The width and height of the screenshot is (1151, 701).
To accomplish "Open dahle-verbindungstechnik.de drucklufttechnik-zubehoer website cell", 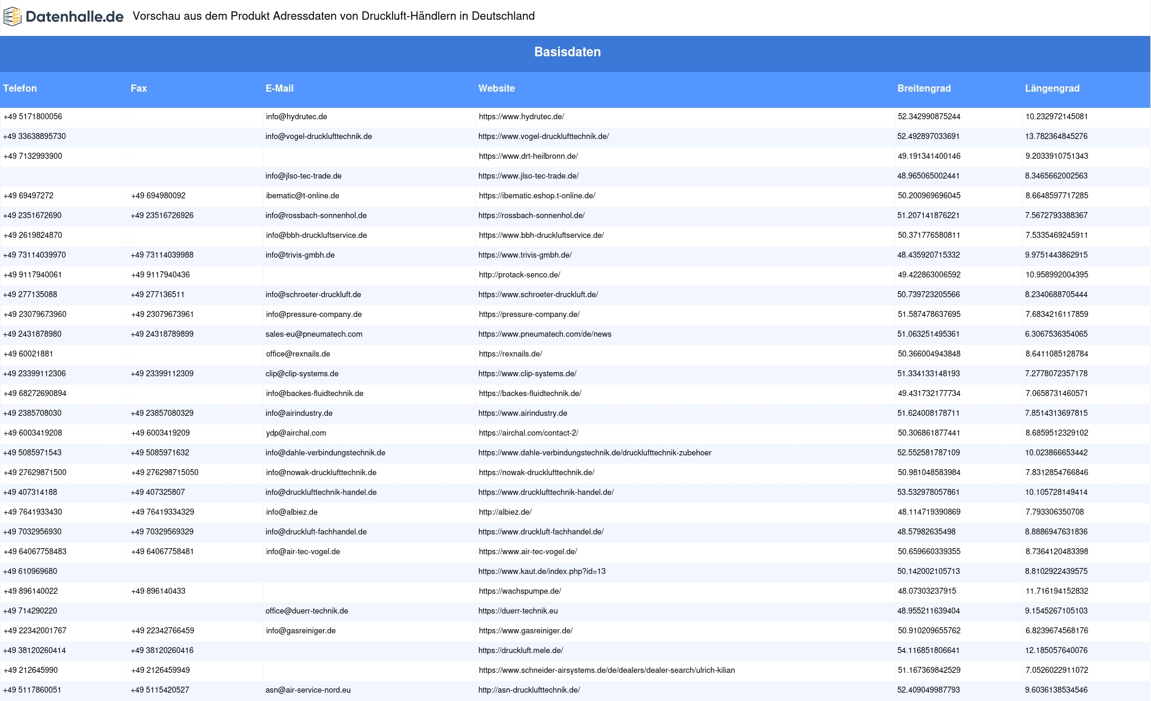I will [x=595, y=453].
